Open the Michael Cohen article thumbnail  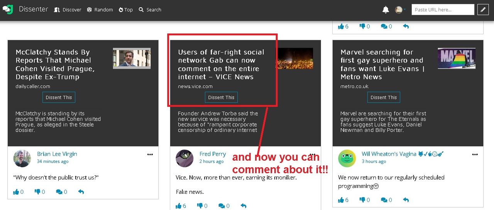(x=132, y=58)
